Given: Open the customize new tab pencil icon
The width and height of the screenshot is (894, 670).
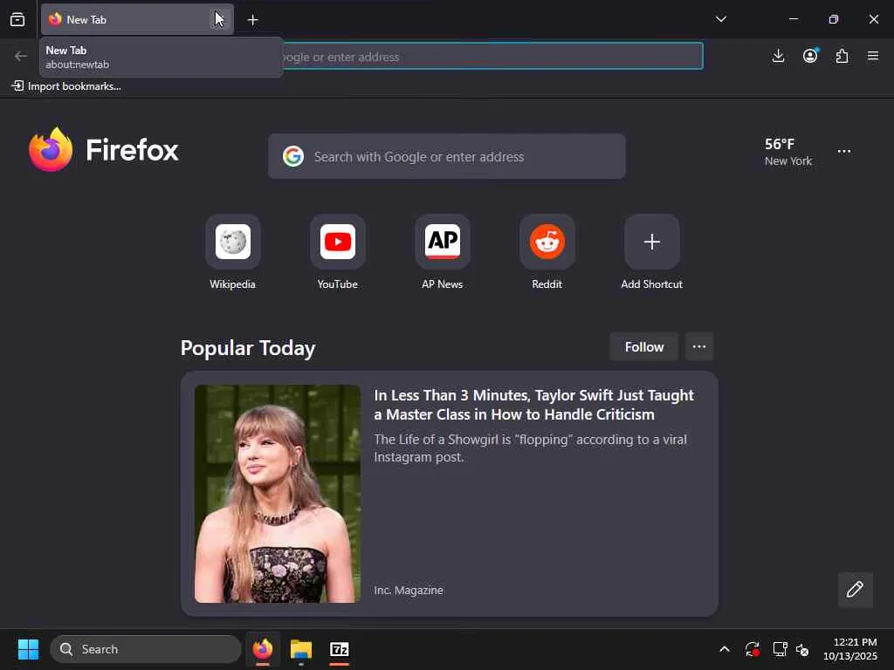Looking at the screenshot, I should pyautogui.click(x=855, y=590).
